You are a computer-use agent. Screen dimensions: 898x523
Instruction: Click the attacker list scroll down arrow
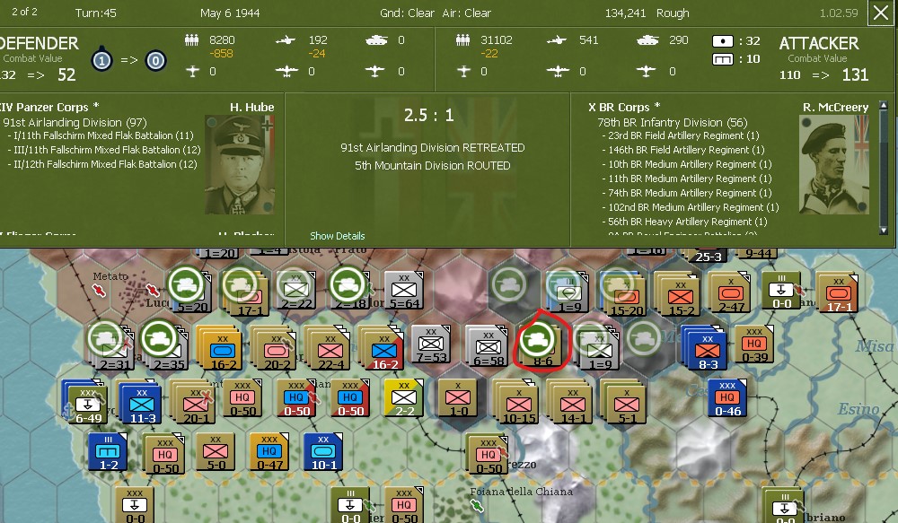(x=883, y=231)
